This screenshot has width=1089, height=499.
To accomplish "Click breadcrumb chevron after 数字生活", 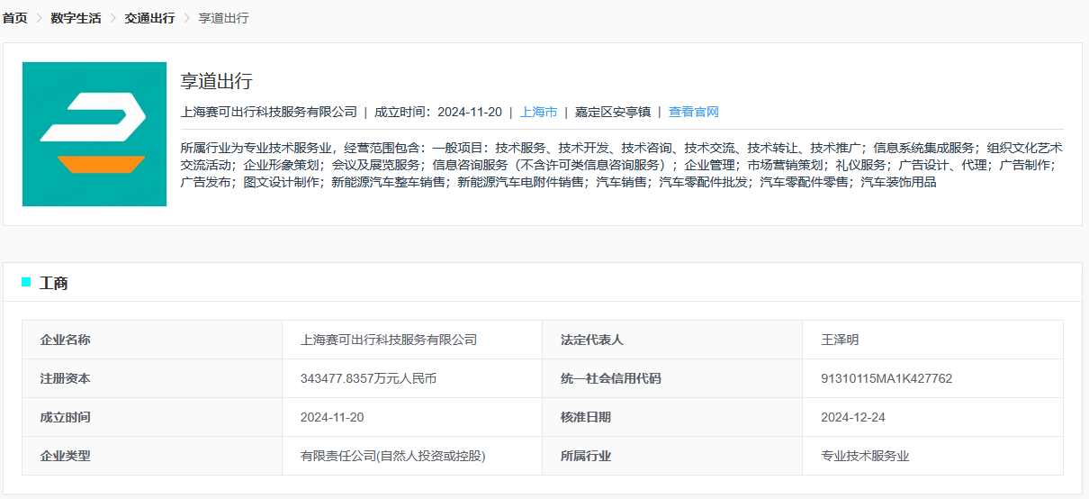I will pyautogui.click(x=113, y=18).
